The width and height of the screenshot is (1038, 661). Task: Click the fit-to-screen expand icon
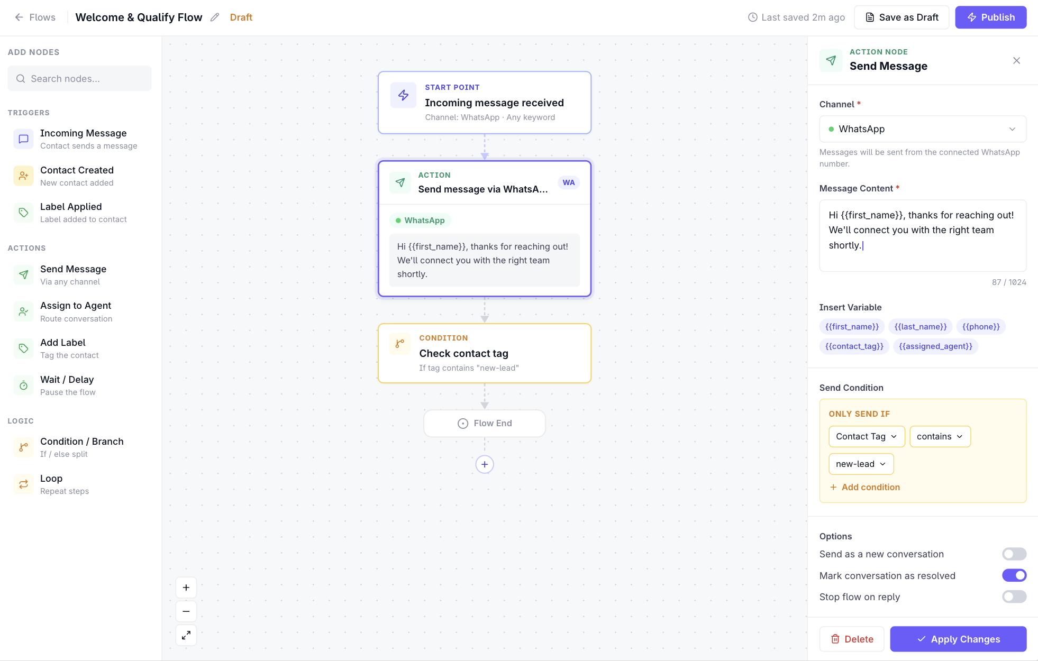186,635
